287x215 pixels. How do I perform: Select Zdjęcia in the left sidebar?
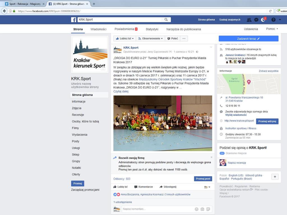click(77, 108)
